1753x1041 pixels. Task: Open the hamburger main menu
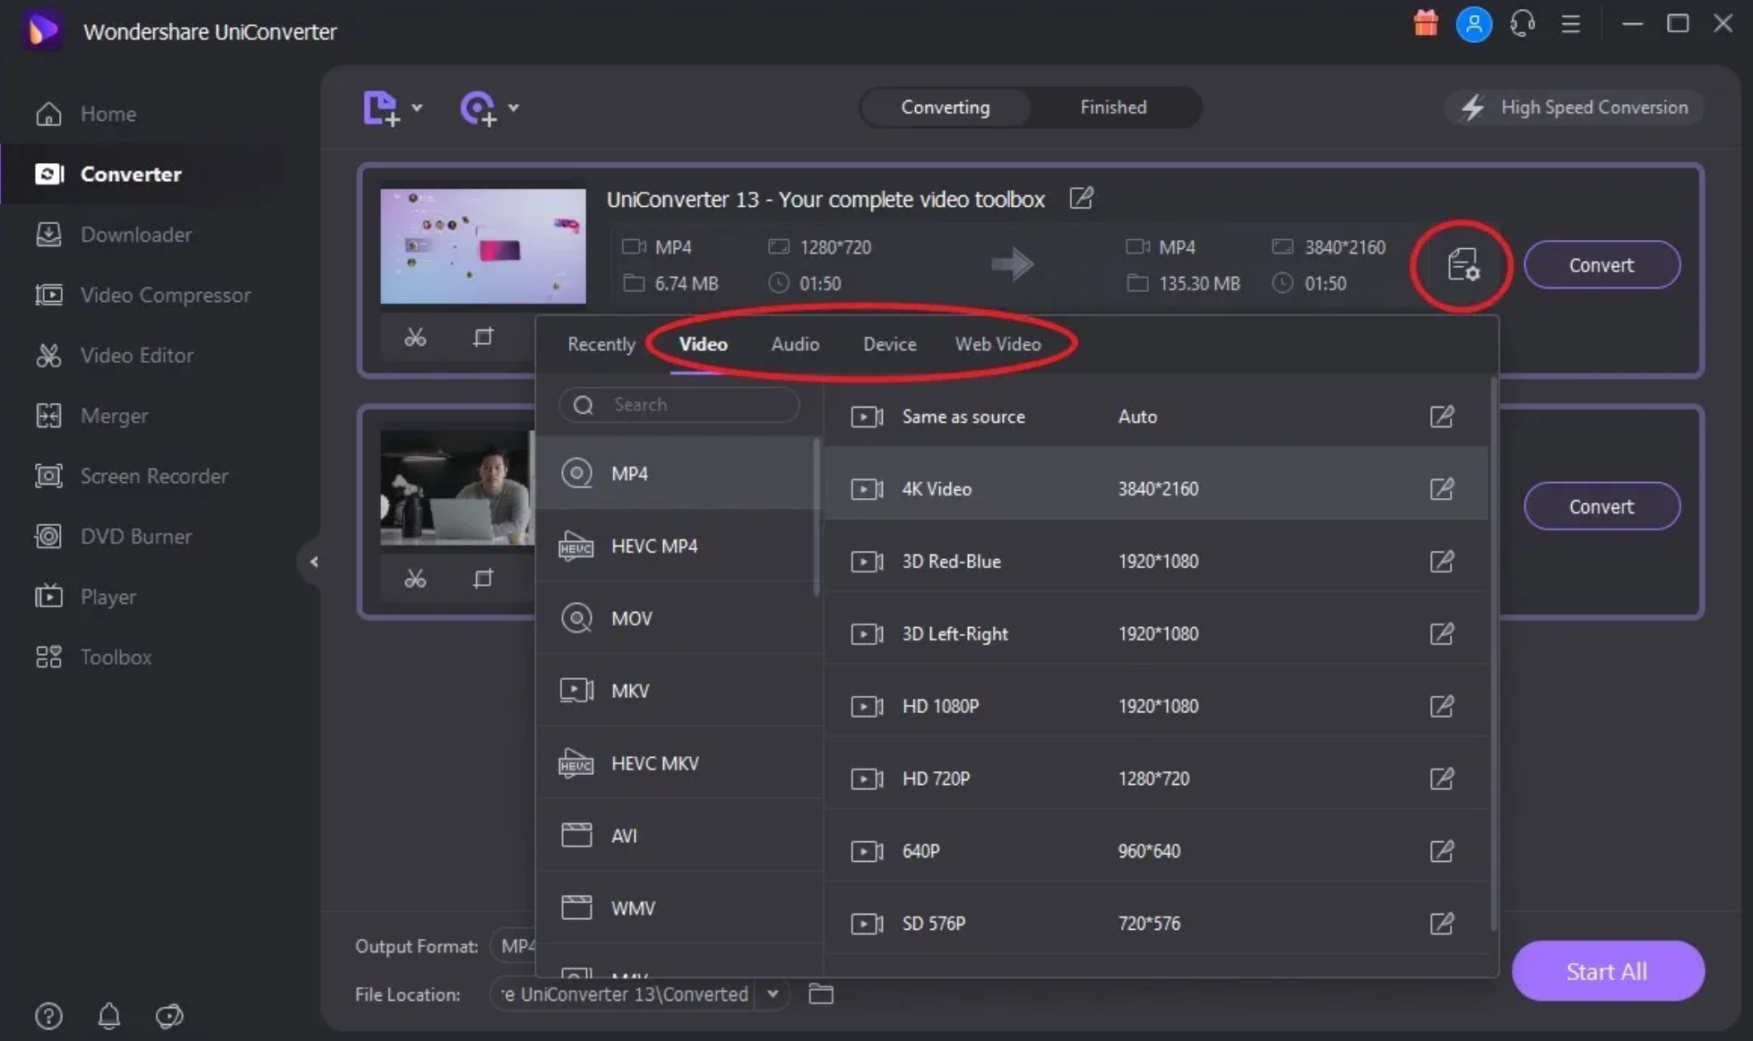pyautogui.click(x=1571, y=24)
